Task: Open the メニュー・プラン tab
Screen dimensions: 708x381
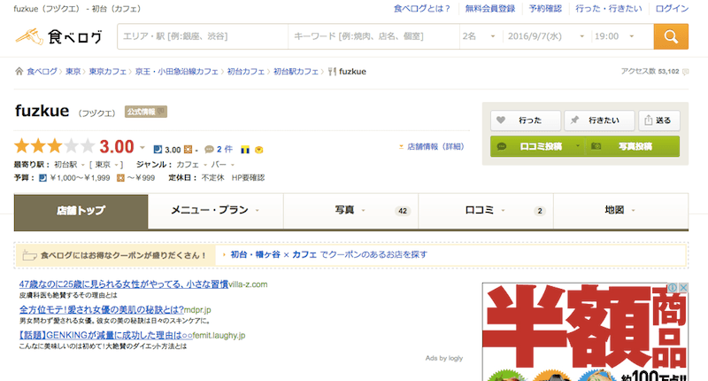Action: tap(215, 211)
